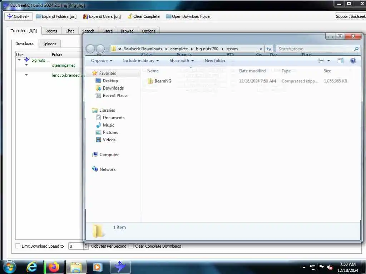Image resolution: width=366 pixels, height=274 pixels.
Task: Click Support Soulseek button
Action: (x=350, y=16)
